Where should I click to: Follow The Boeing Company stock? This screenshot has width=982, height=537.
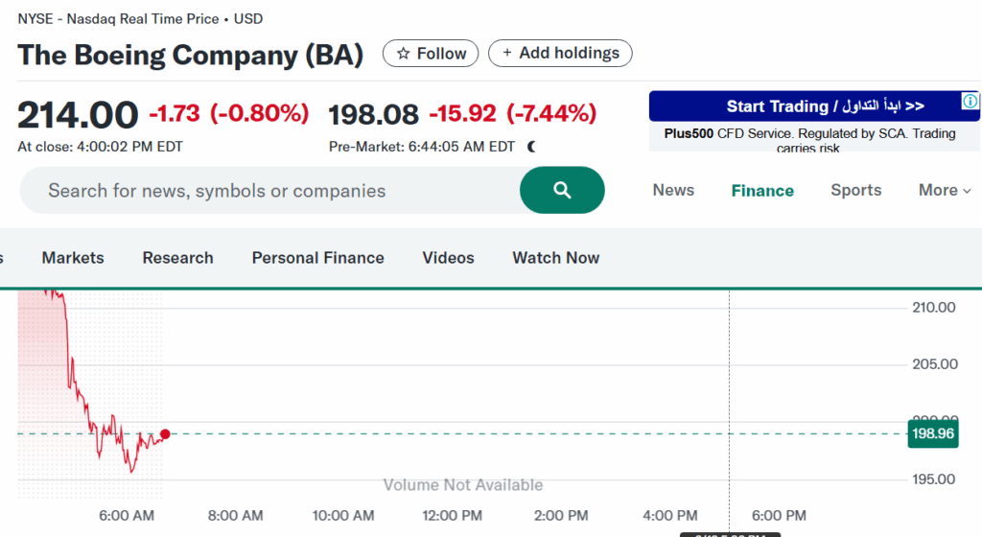click(x=431, y=53)
